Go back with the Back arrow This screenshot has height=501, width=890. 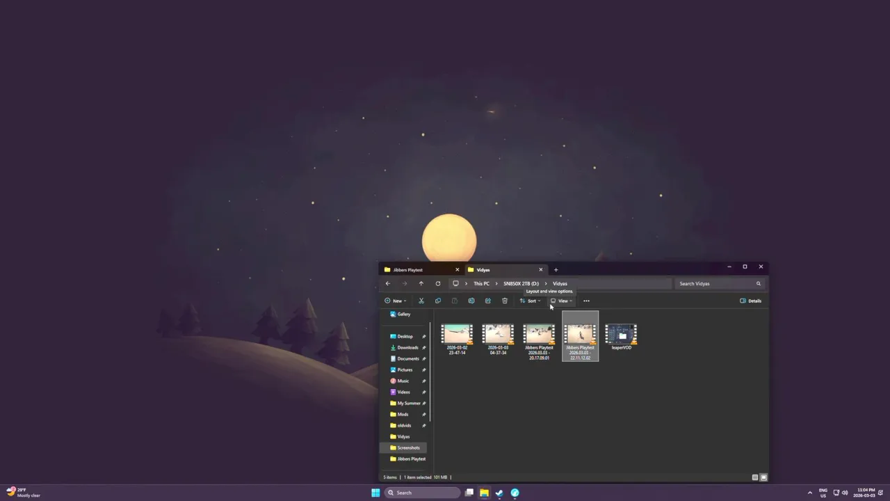point(387,283)
